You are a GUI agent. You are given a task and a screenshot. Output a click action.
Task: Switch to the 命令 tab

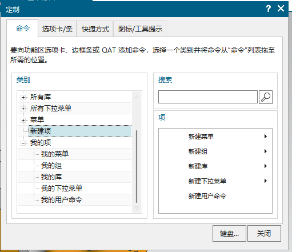22,29
